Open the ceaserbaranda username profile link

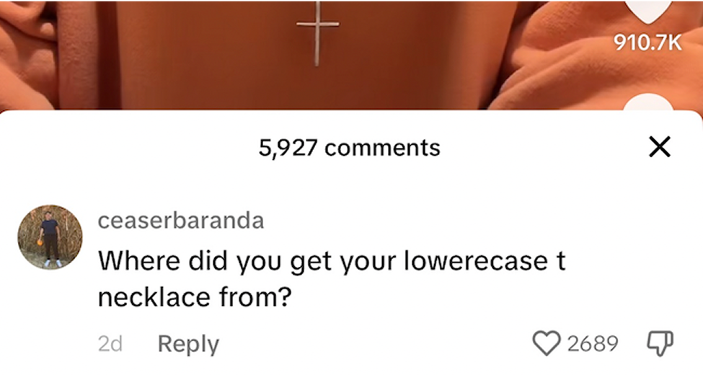(x=181, y=220)
